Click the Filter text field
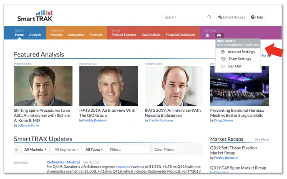This screenshot has height=179, width=287. point(128,150)
